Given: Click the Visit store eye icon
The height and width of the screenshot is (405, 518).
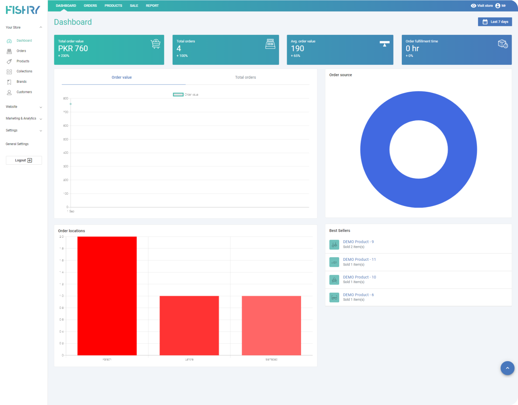Looking at the screenshot, I should (473, 5).
